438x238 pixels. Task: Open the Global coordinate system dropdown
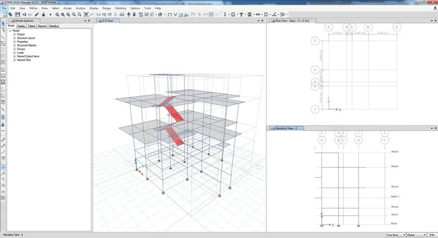(417, 235)
